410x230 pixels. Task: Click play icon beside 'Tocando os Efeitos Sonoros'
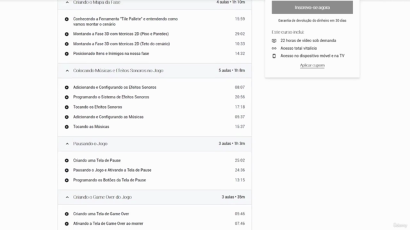67,107
